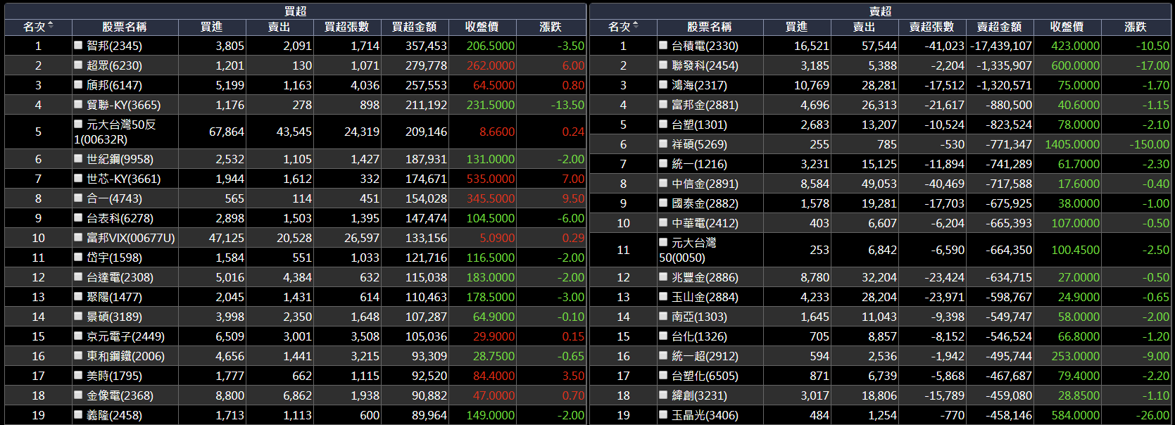Open stock 南亞(1303)
The width and height of the screenshot is (1175, 425).
coord(699,317)
